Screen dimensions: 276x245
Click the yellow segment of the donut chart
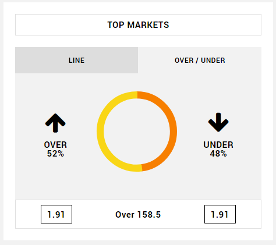click(x=101, y=132)
